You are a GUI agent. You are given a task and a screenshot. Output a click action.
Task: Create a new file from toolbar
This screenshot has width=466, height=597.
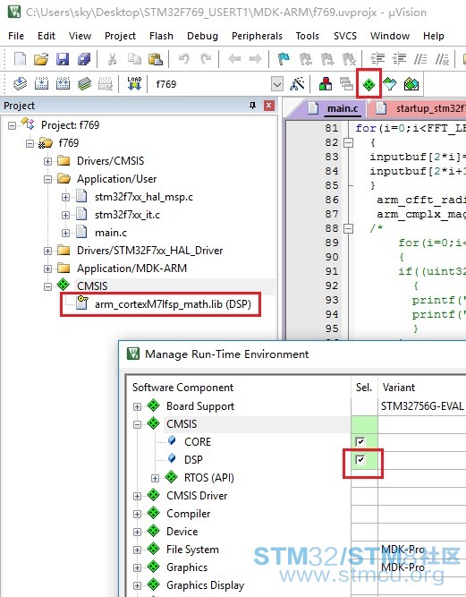tap(21, 59)
